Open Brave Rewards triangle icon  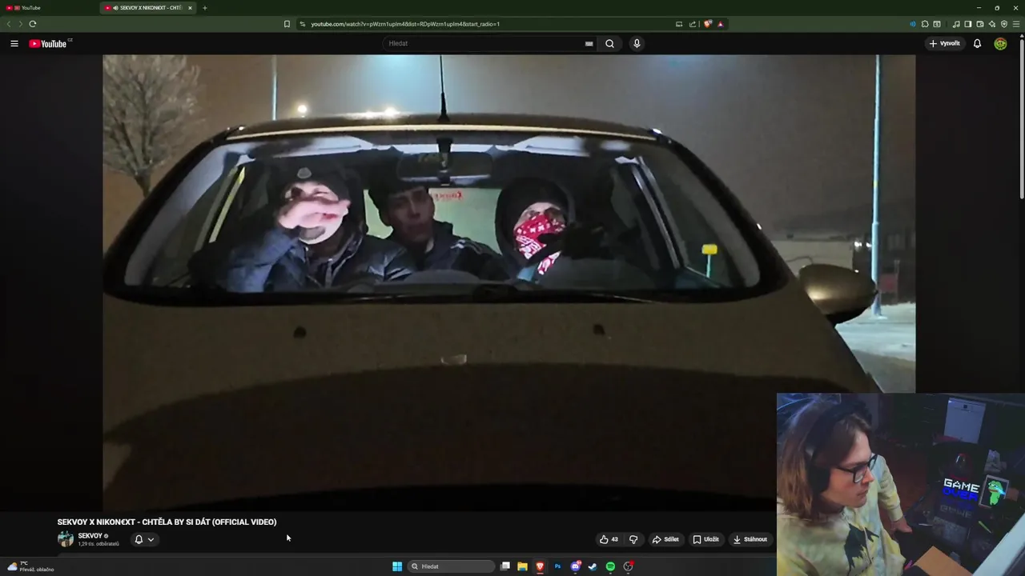click(x=720, y=24)
